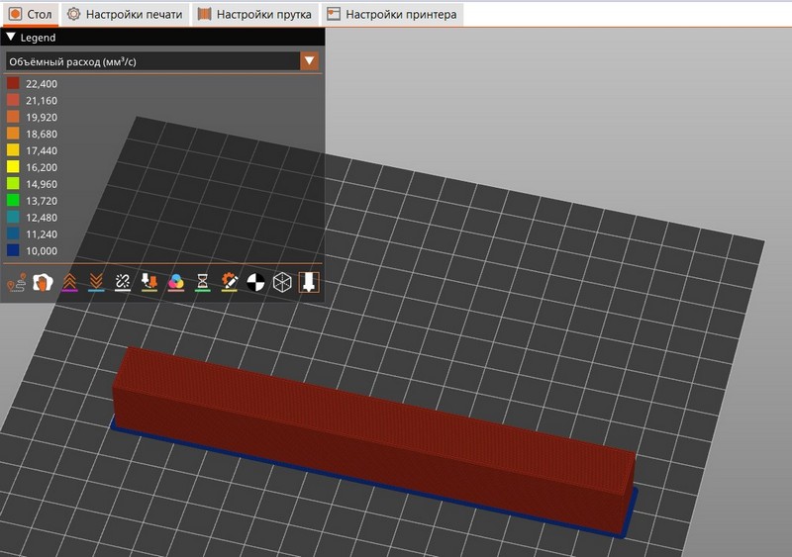Toggle tool changes visibility icon

tap(149, 283)
